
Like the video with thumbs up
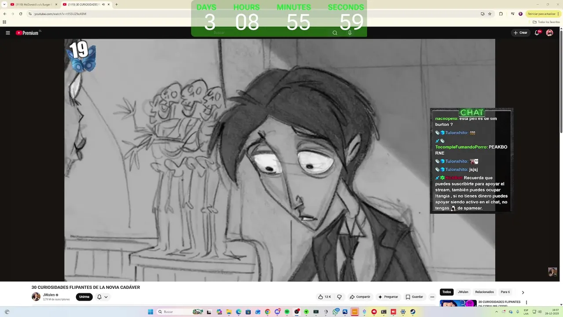[x=325, y=297]
